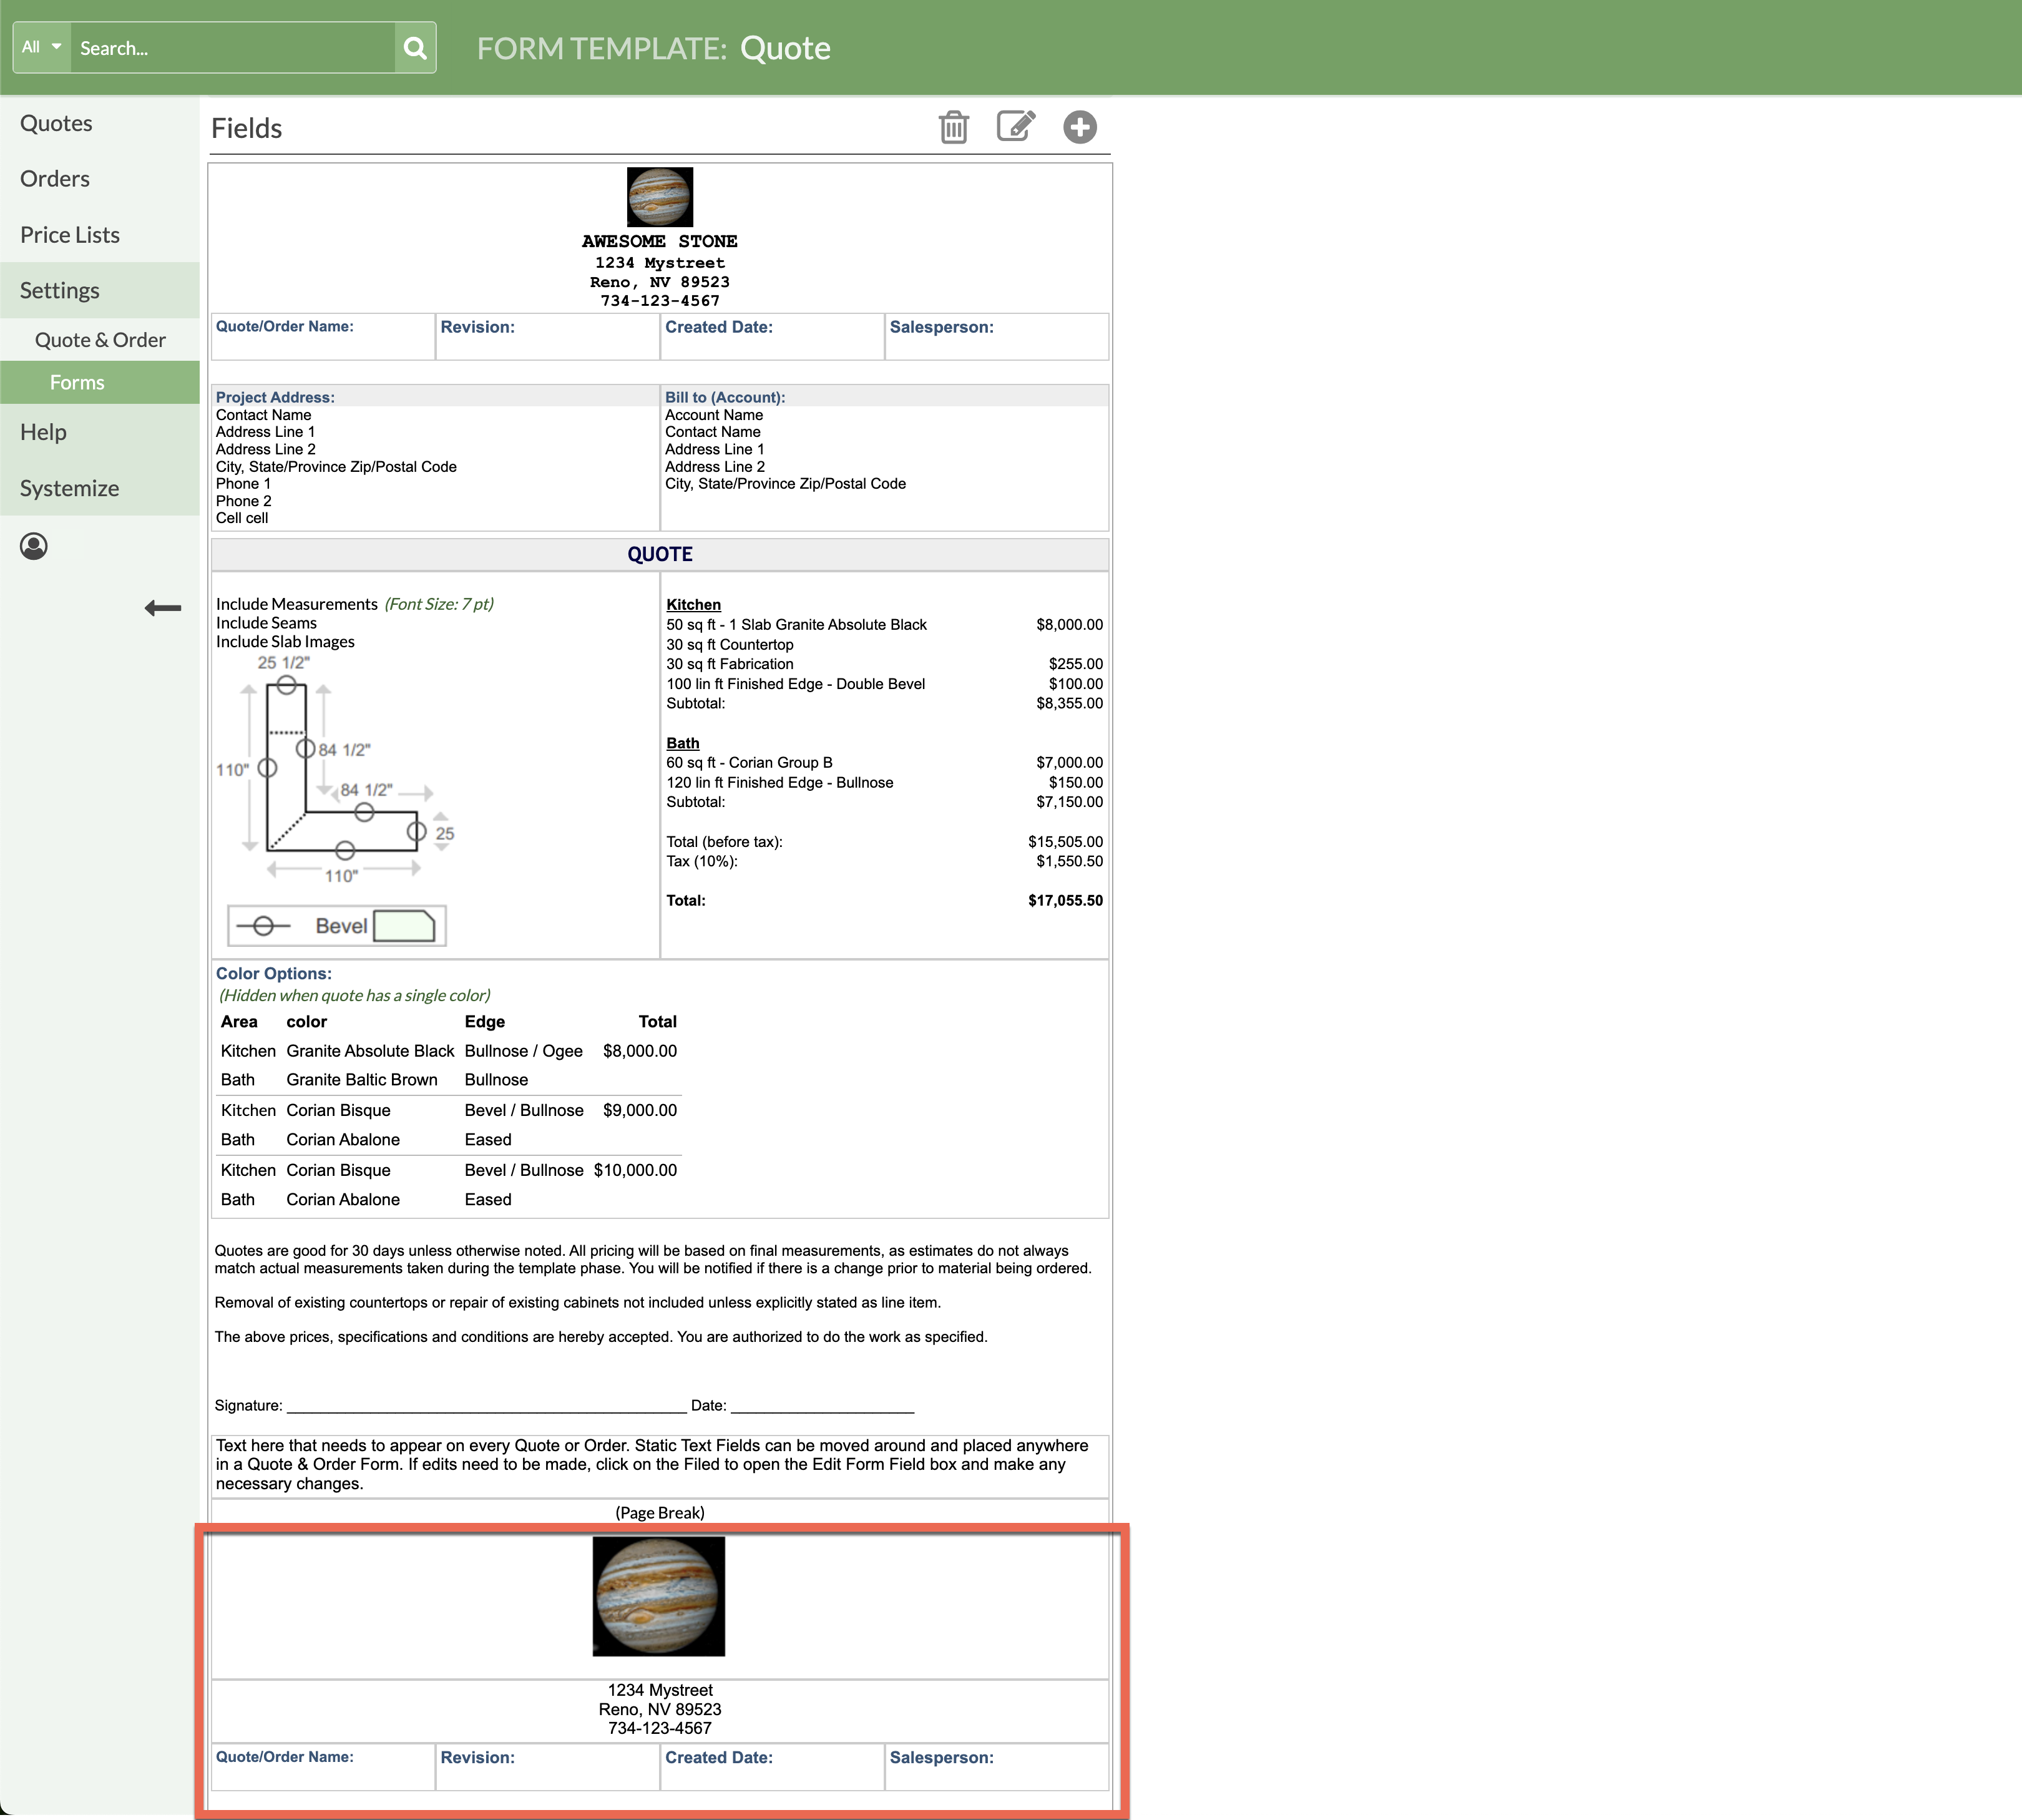Delete the form template using trash icon
The image size is (2022, 1820).
[x=952, y=127]
